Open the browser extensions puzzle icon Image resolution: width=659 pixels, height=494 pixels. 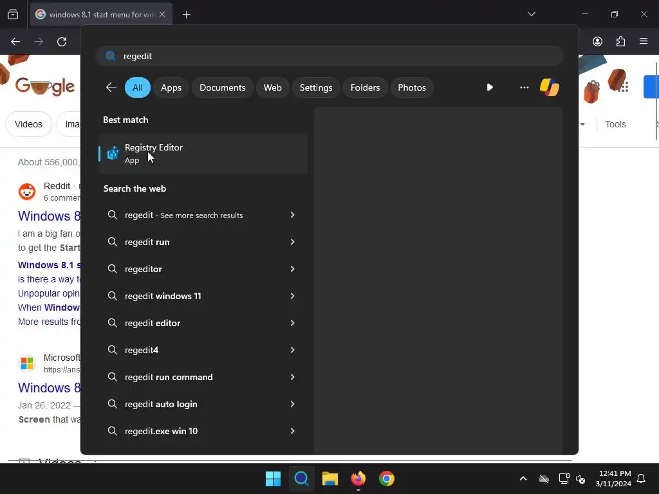(620, 42)
